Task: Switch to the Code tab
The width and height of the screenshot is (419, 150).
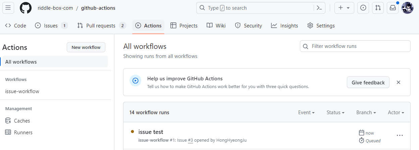Action: 15,25
